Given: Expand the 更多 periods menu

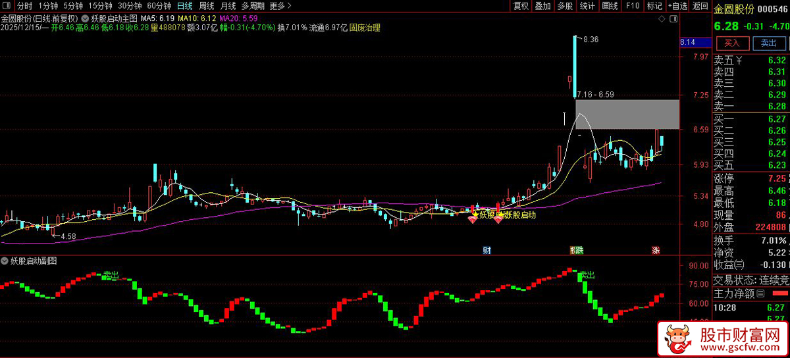Looking at the screenshot, I should click(280, 6).
